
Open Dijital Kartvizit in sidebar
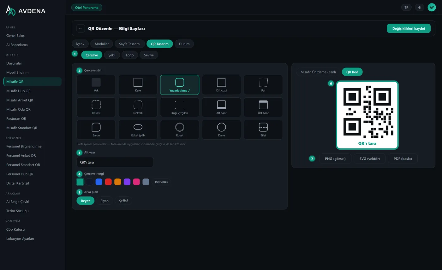coord(33,183)
